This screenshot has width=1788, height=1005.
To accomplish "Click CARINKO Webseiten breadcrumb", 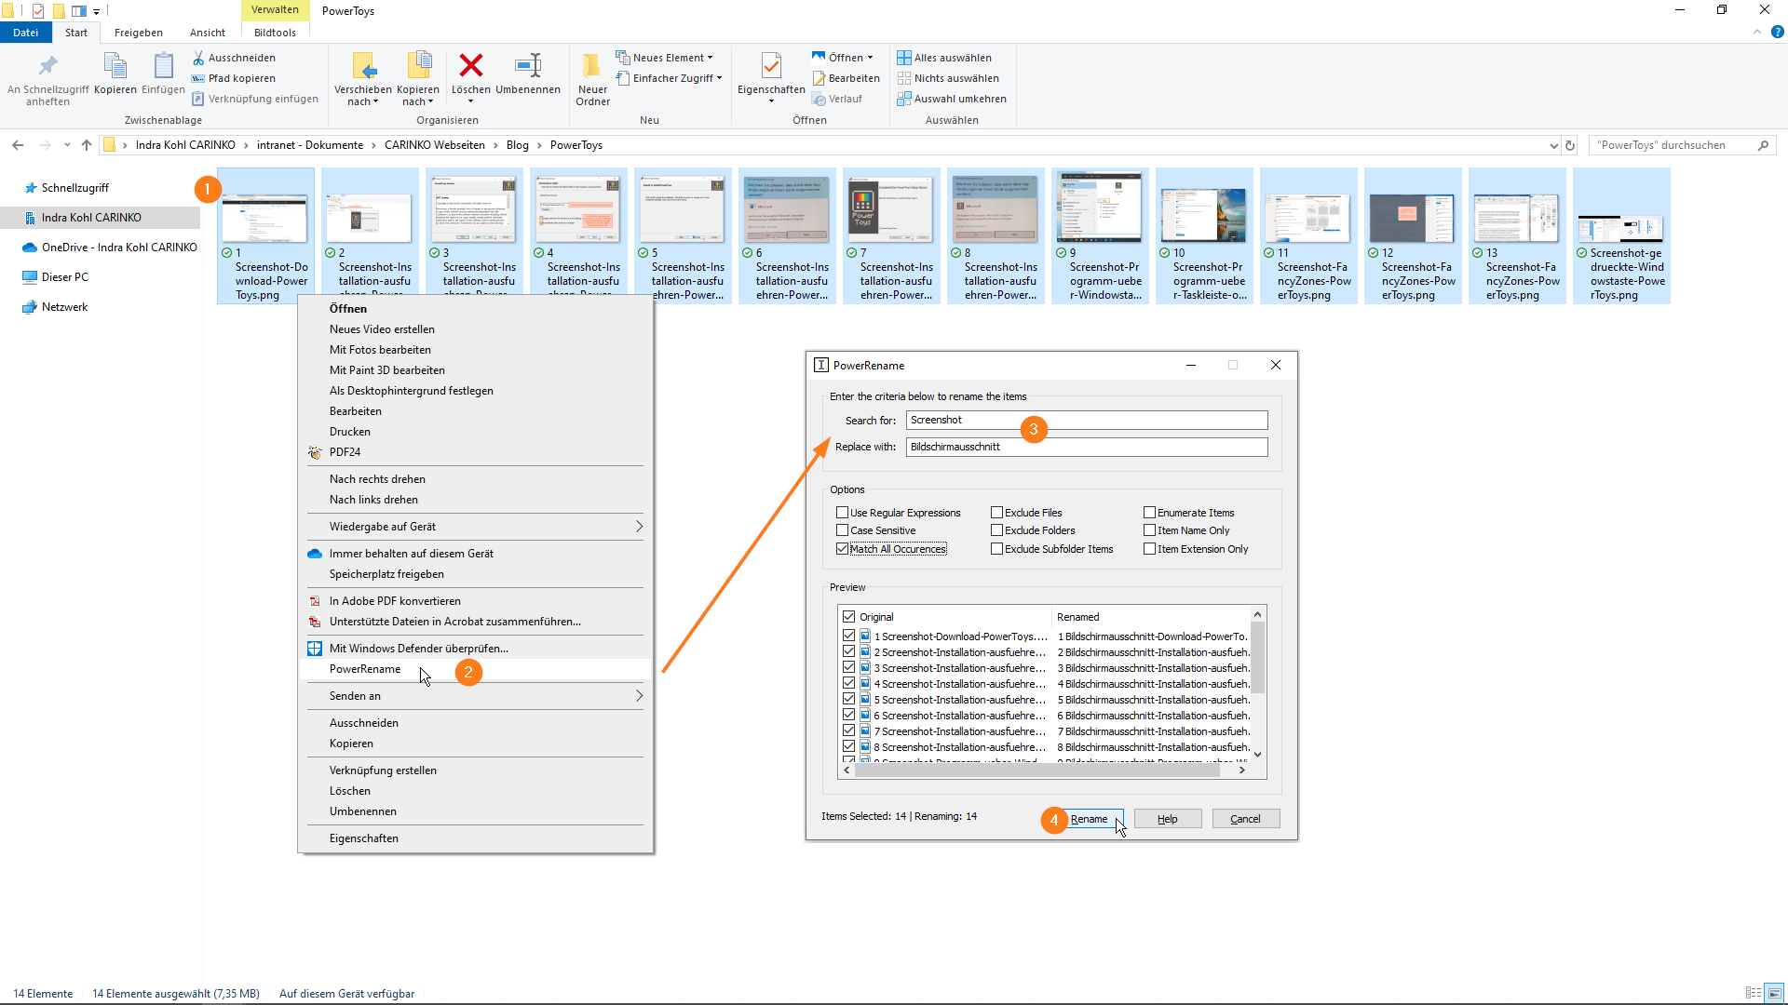I will coord(435,145).
